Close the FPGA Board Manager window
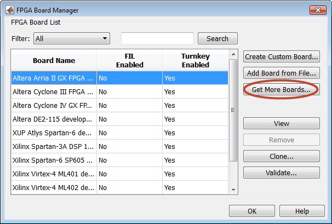 [x=318, y=10]
